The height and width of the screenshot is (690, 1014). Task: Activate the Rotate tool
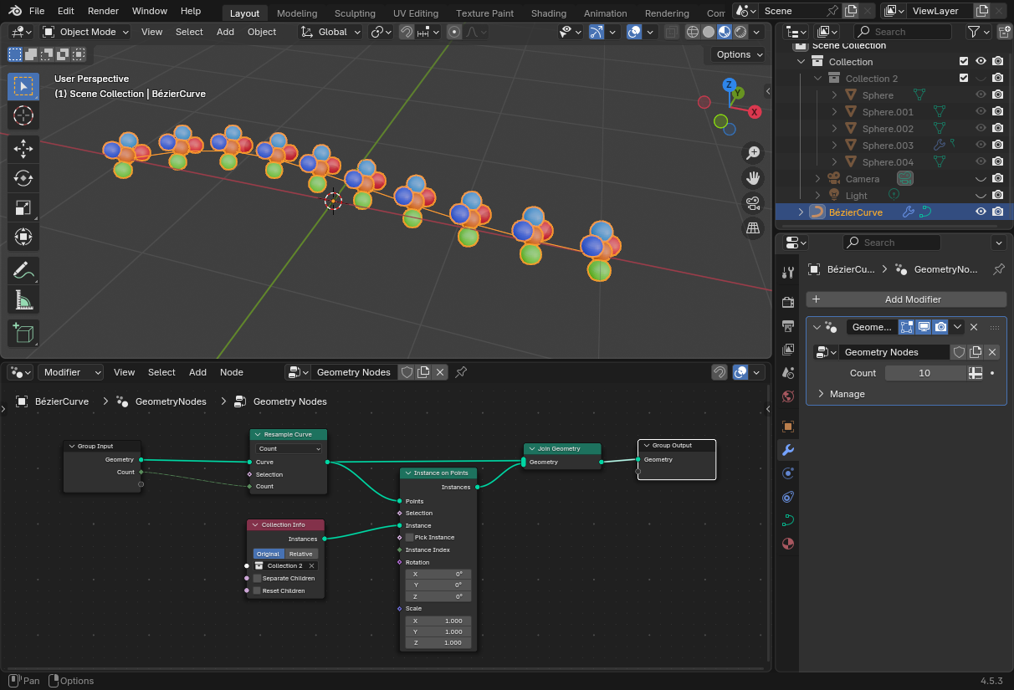[23, 178]
